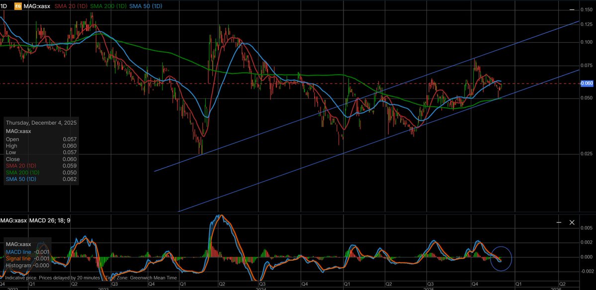Click the 0.050 price axis label
This screenshot has height=290, width=596.
(x=588, y=98)
